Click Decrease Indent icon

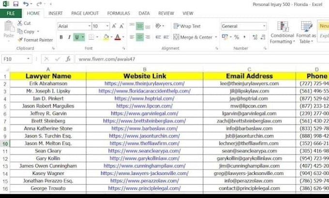pyautogui.click(x=158, y=37)
